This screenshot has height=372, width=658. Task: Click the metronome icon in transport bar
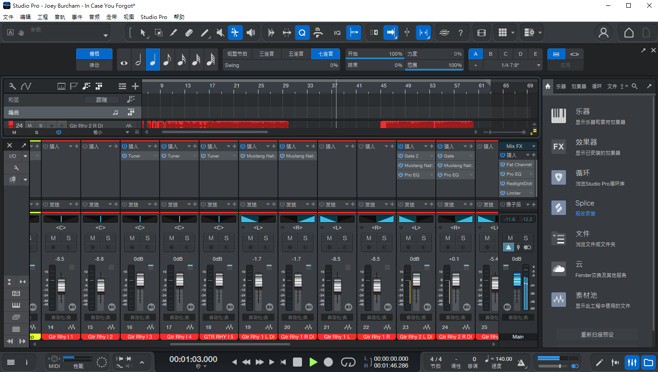tap(522, 362)
